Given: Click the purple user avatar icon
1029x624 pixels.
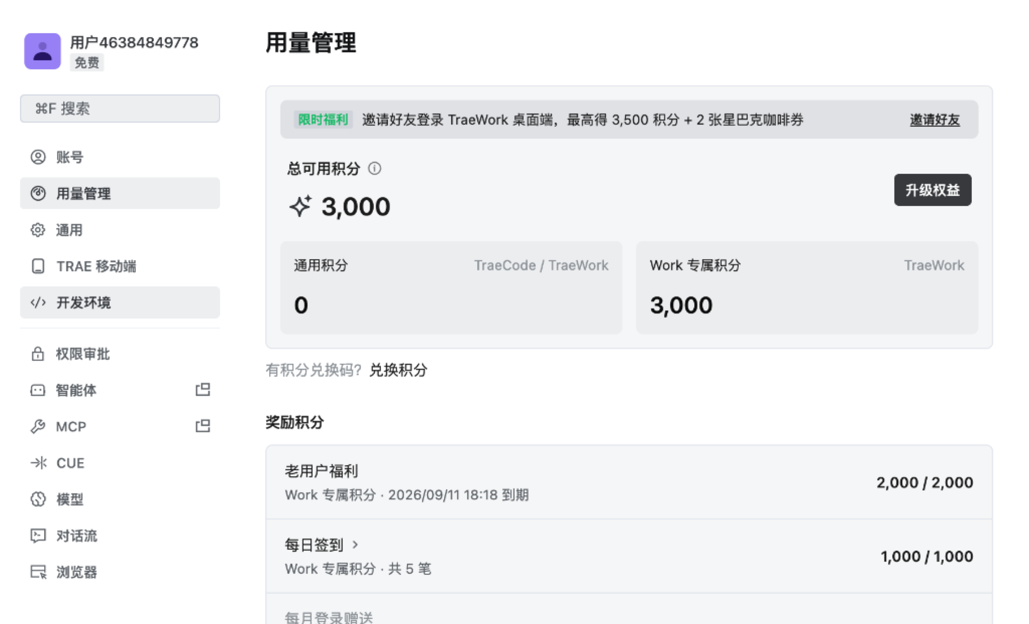Looking at the screenshot, I should (x=43, y=51).
